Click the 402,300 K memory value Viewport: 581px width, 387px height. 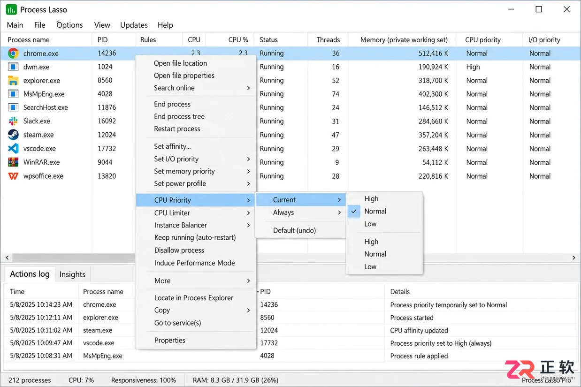pos(433,94)
